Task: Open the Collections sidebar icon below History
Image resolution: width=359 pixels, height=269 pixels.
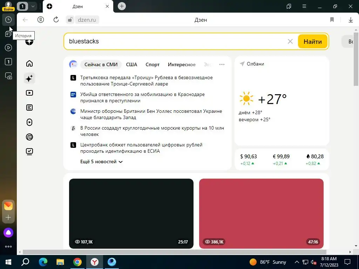Action: tap(8, 34)
